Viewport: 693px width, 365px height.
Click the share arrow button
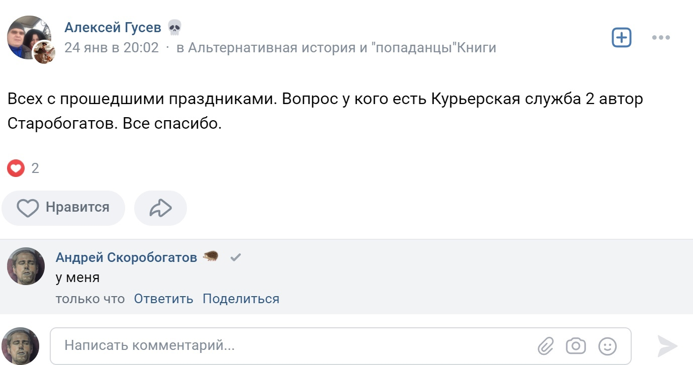160,208
